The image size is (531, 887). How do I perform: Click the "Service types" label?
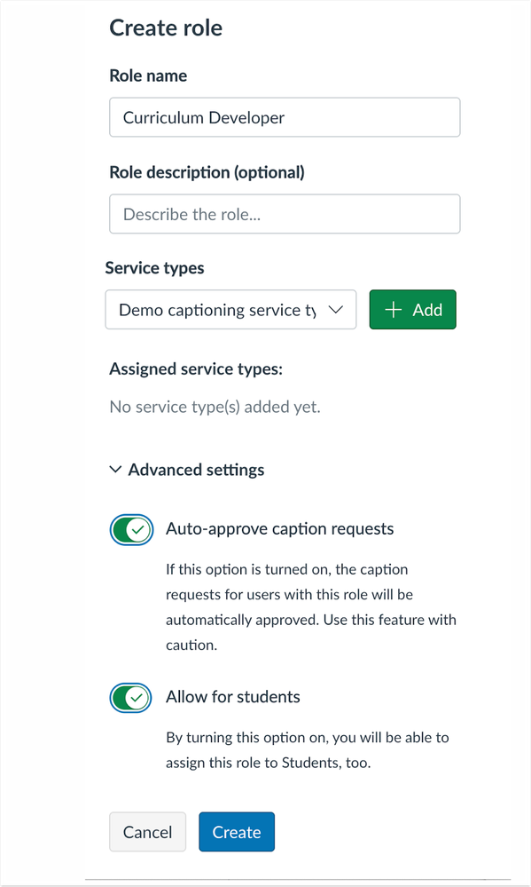point(155,267)
